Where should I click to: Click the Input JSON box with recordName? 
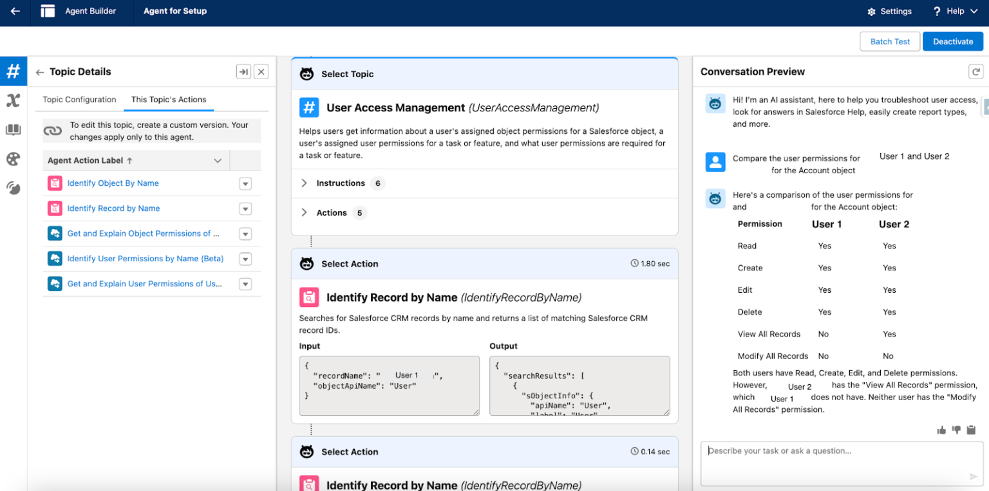(x=390, y=386)
